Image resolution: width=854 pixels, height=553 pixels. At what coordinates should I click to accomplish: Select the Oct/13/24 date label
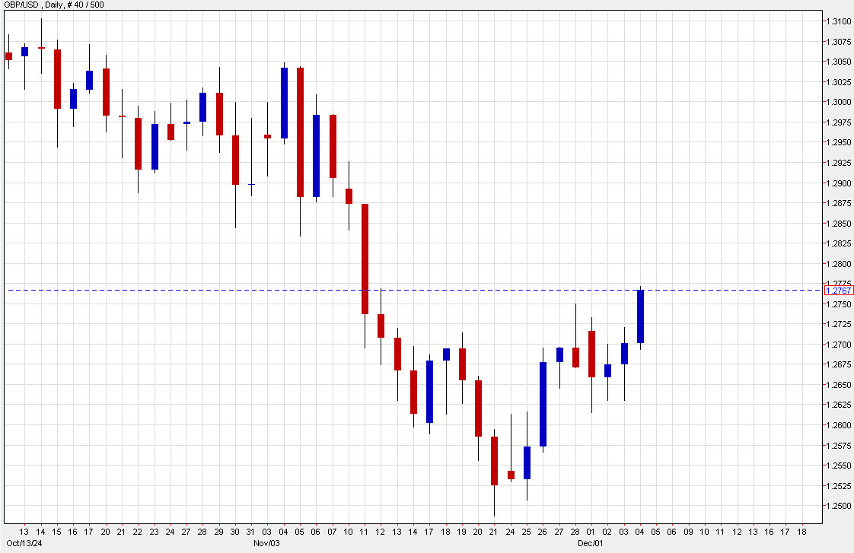coord(23,545)
